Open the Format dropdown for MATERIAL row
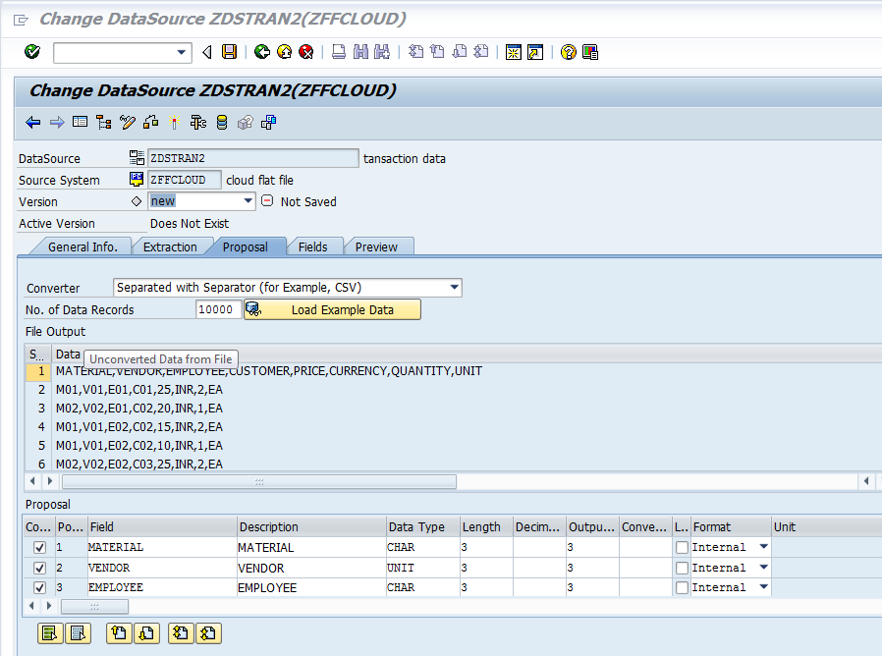Screen dimensions: 882x656 pyautogui.click(x=764, y=547)
